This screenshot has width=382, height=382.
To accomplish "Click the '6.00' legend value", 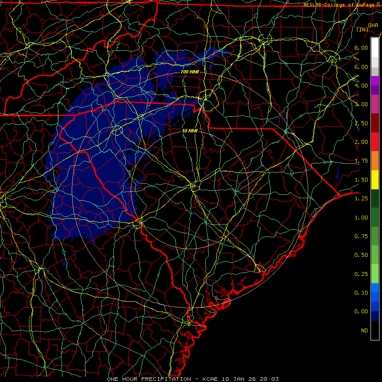I will [x=361, y=67].
